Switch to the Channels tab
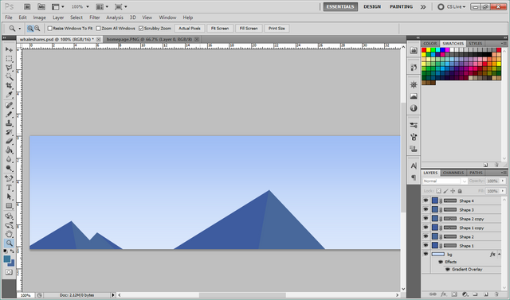The height and width of the screenshot is (300, 510). [x=453, y=173]
